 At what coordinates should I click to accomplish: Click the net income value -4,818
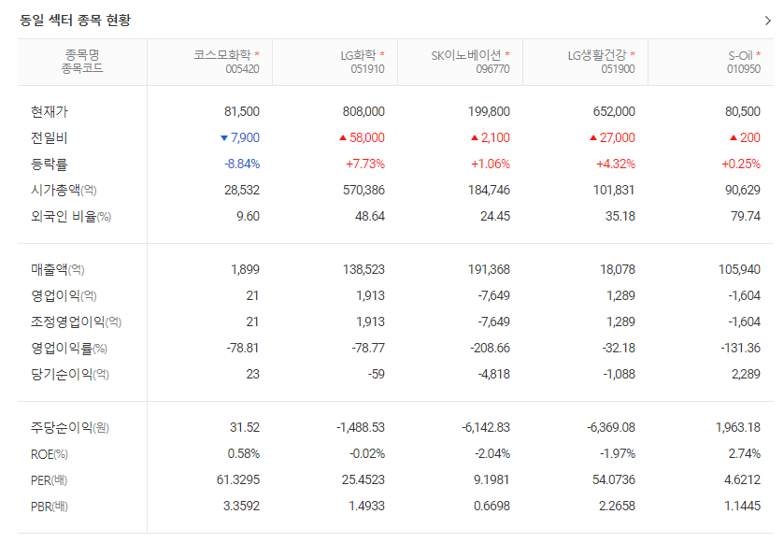[x=494, y=374]
